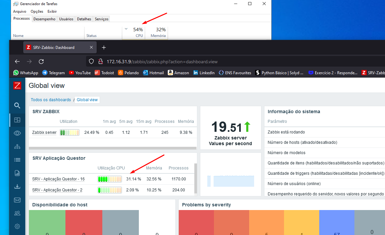
Task: Click the Task Manager title bar icon
Action: pos(16,4)
